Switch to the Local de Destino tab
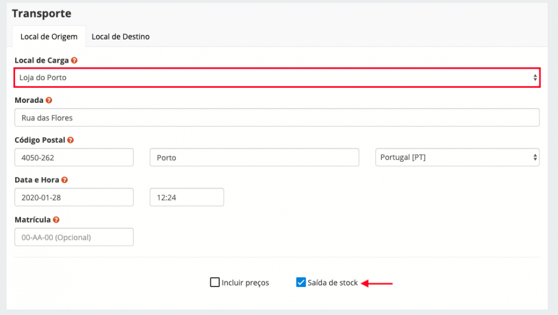 120,37
